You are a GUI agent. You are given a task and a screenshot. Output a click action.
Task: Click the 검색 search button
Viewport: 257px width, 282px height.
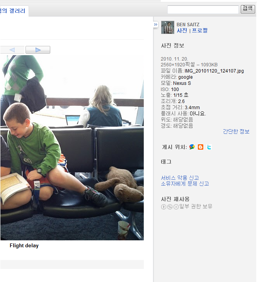pyautogui.click(x=248, y=9)
